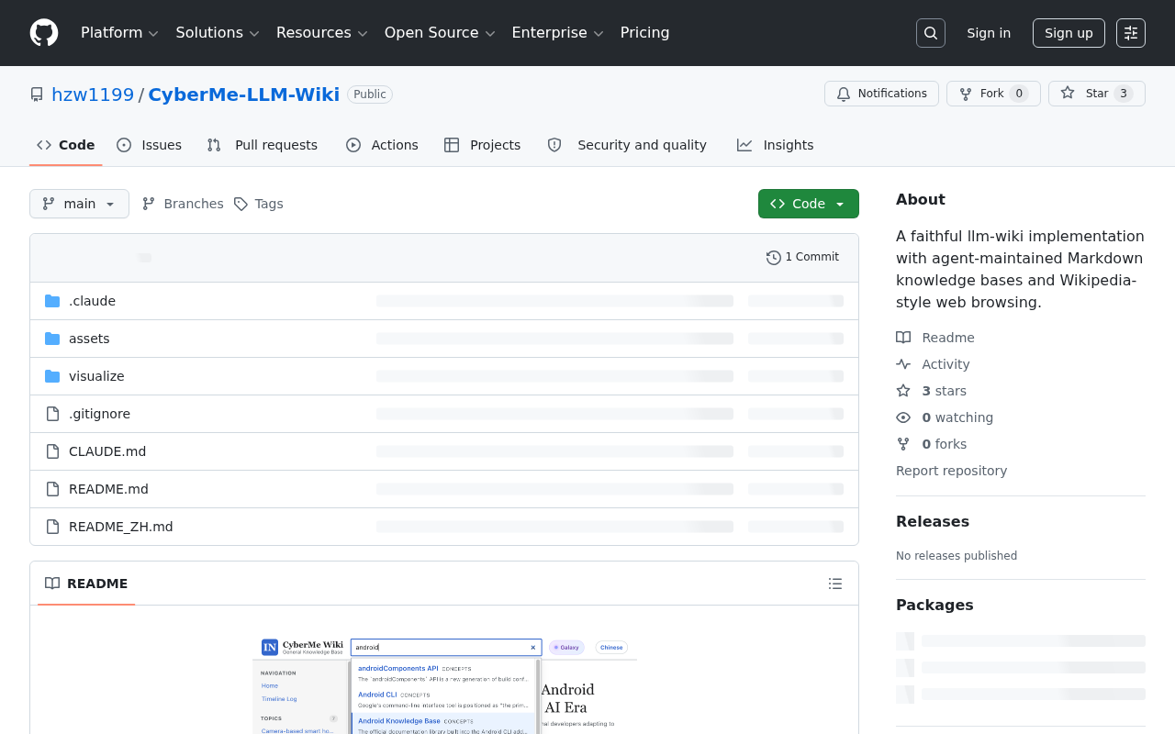Viewport: 1175px width, 734px height.
Task: Open the README_ZH.md file
Action: point(121,527)
